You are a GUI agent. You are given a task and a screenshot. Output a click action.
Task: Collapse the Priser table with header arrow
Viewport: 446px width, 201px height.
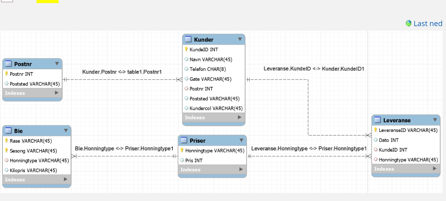(241, 140)
